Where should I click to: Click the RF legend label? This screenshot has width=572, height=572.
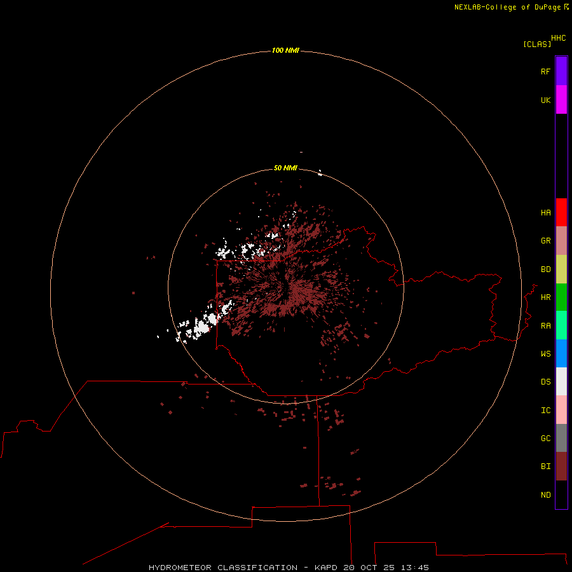545,71
